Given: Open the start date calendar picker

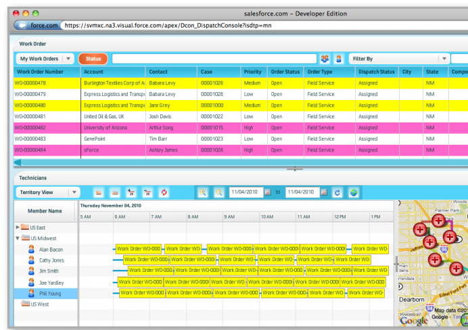Looking at the screenshot, I should point(268,193).
